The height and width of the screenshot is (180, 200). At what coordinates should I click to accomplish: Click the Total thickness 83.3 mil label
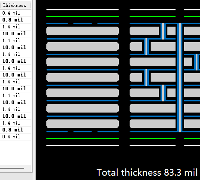tap(147, 172)
